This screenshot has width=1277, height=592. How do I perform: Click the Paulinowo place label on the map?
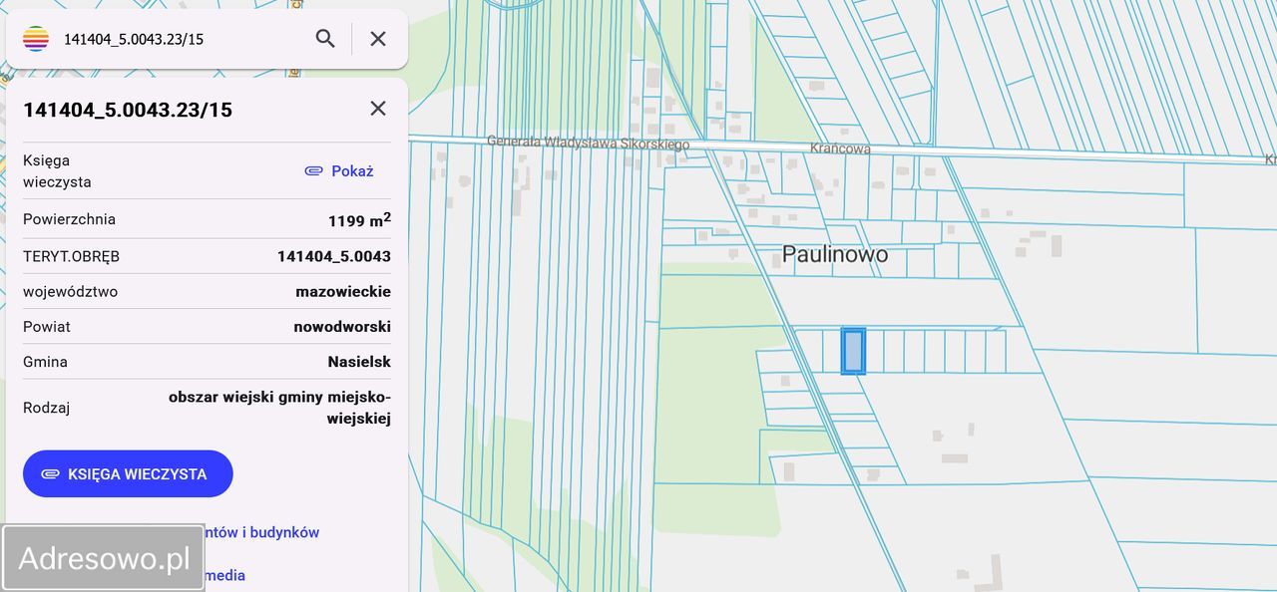[834, 254]
